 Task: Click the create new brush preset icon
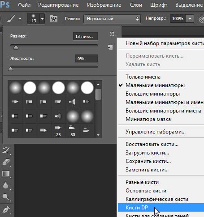coord(110,47)
